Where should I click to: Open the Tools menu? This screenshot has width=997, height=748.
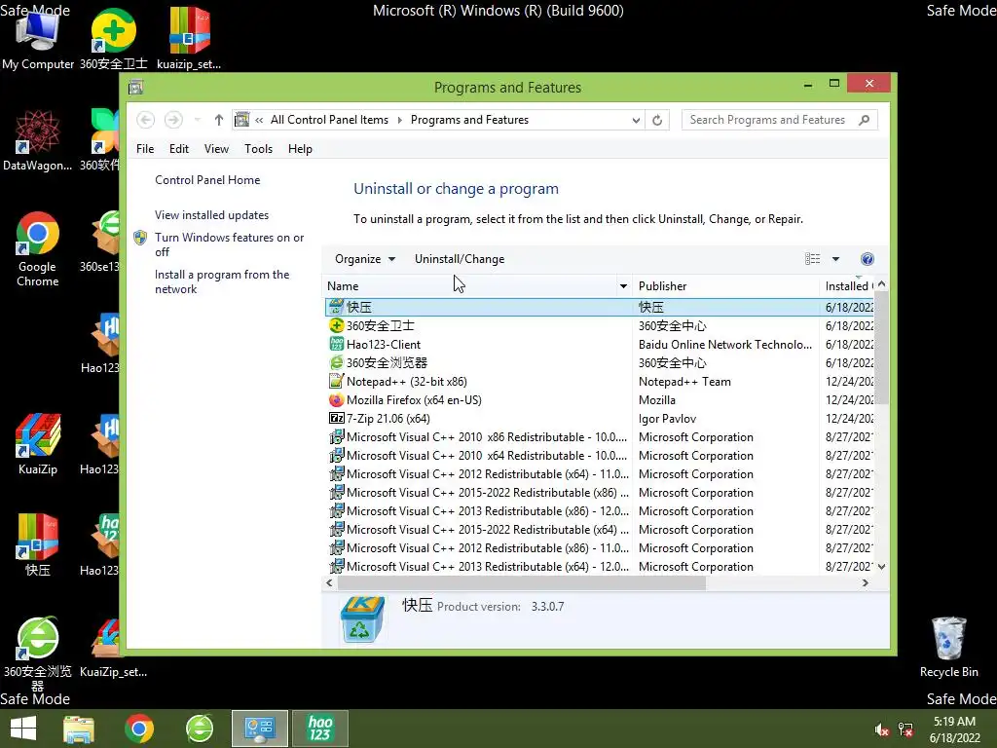pos(258,149)
